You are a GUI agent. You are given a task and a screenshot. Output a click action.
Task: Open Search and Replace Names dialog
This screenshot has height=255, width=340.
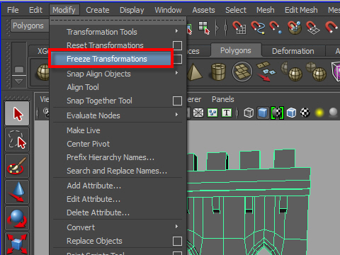[117, 171]
